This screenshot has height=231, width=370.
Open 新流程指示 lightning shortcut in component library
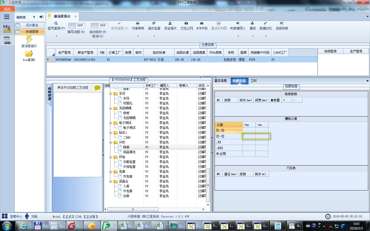click(29, 42)
